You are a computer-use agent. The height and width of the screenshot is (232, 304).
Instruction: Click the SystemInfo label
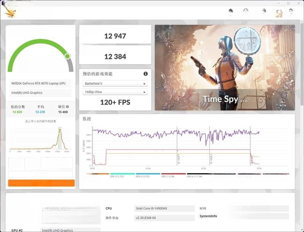[208, 216]
